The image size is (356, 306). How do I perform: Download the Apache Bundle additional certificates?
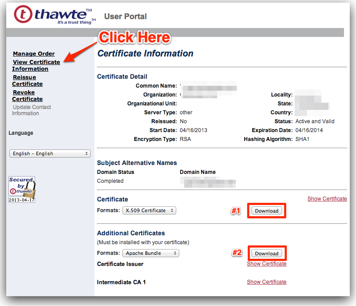(x=267, y=254)
